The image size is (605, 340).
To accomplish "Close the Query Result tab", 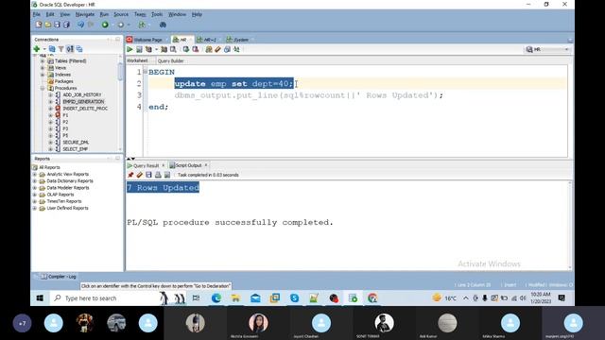I will tap(164, 165).
